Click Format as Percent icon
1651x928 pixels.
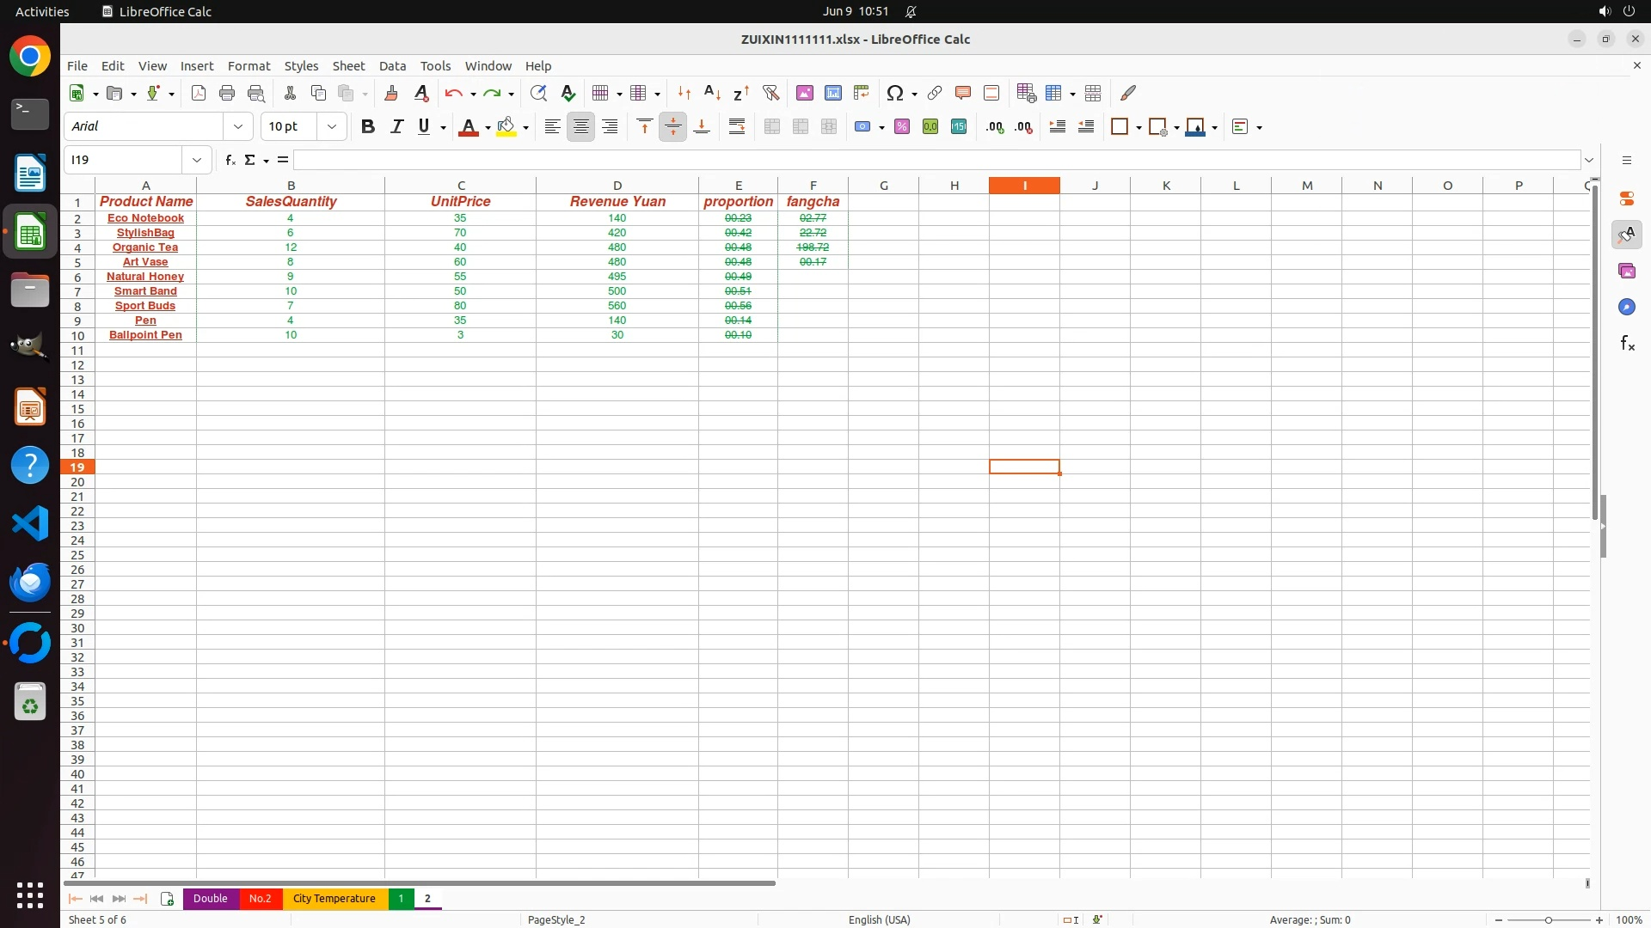(x=902, y=126)
